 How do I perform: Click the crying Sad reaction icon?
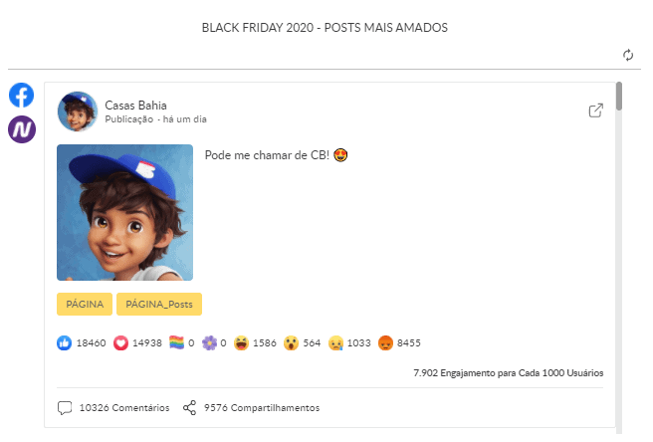(336, 342)
